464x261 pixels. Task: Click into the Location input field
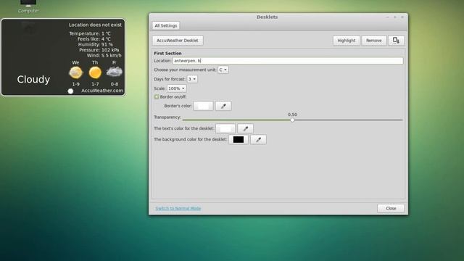tap(288, 61)
